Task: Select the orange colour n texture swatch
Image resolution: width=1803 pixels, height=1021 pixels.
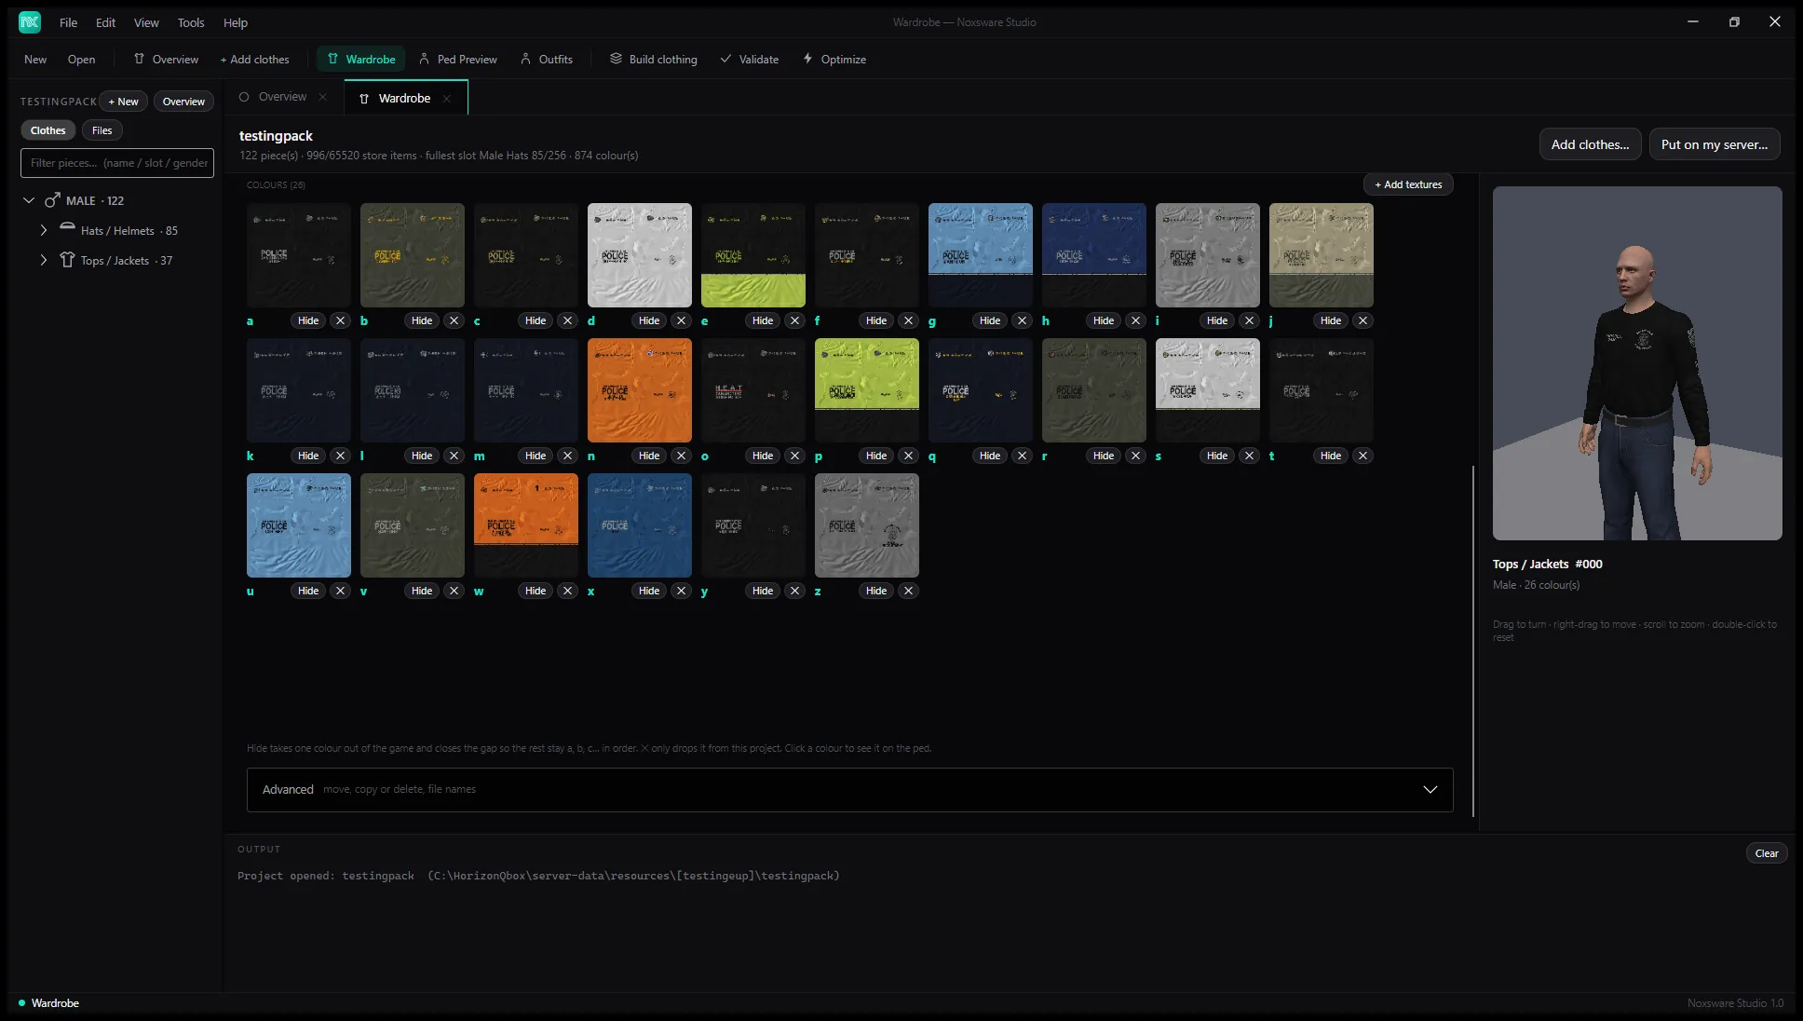Action: [640, 390]
